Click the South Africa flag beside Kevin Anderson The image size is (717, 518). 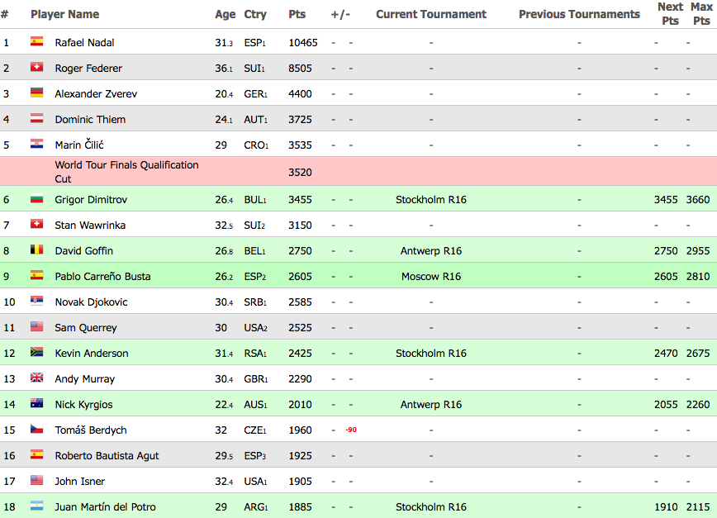pos(36,353)
